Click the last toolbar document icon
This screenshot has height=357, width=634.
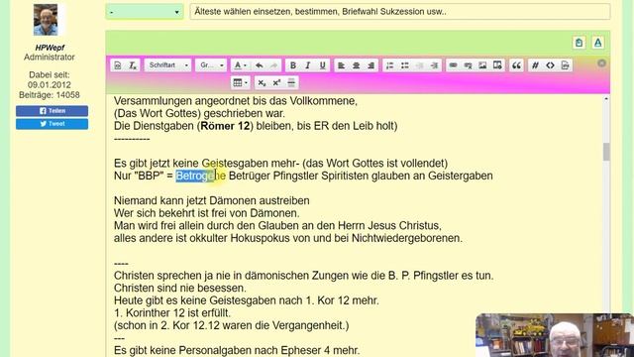point(566,65)
